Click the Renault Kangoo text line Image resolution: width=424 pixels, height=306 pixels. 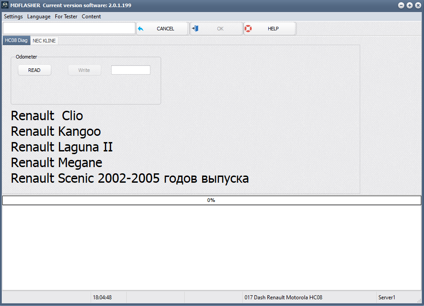click(56, 131)
